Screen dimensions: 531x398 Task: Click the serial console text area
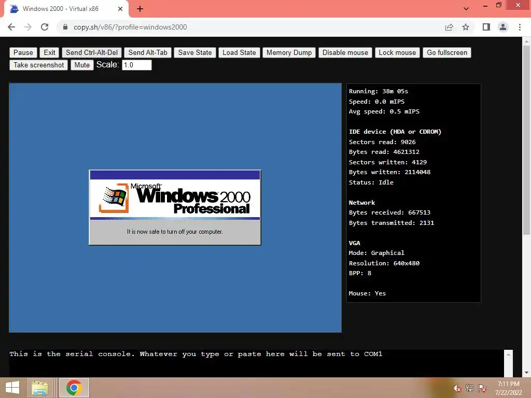(256, 363)
